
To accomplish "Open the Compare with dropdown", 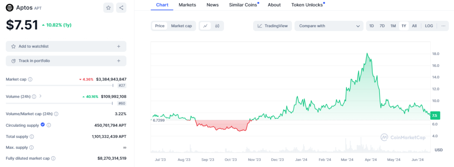I will point(329,26).
